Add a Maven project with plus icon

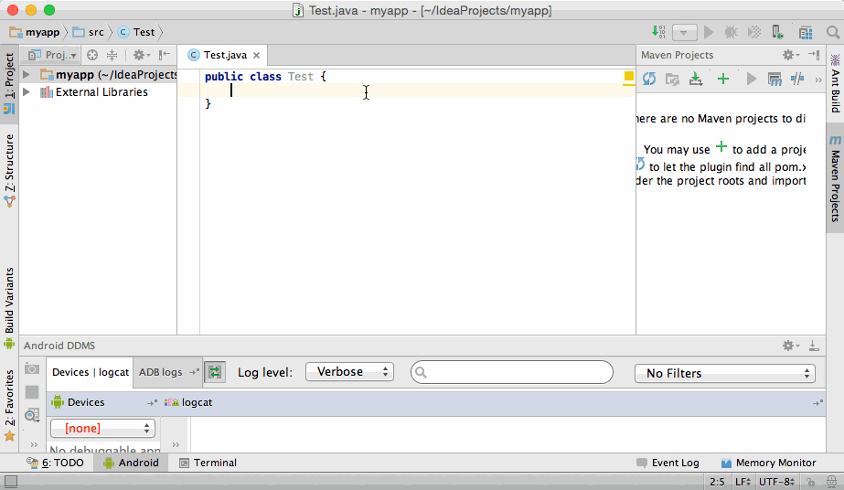(722, 80)
